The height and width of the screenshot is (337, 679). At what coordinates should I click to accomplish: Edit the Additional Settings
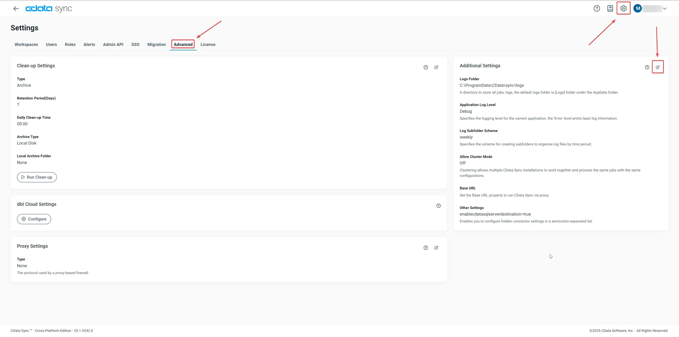(x=658, y=67)
